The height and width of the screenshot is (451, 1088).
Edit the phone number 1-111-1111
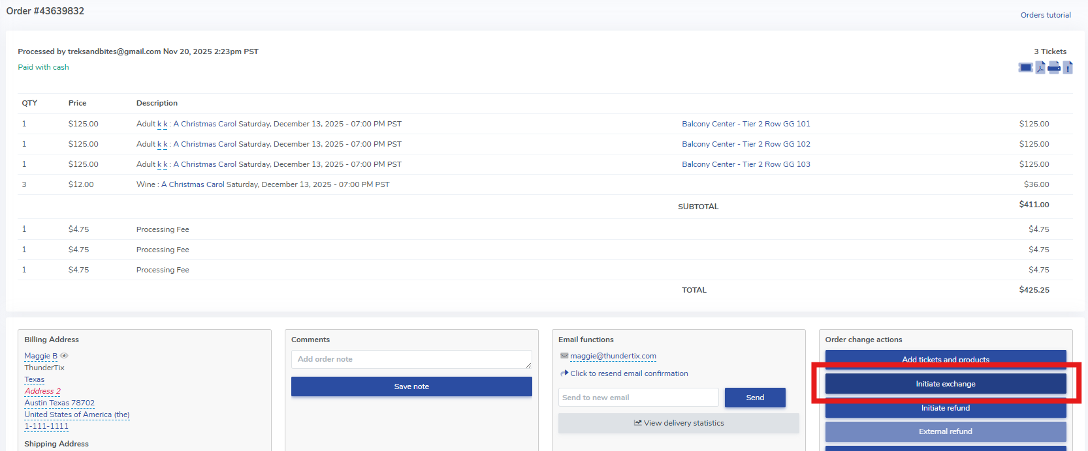point(46,426)
